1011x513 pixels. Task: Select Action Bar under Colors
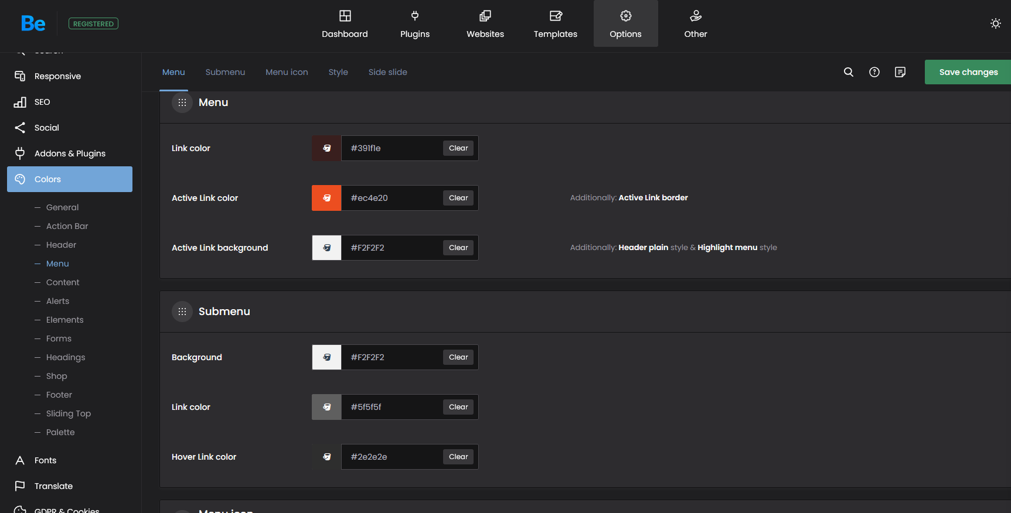(67, 226)
